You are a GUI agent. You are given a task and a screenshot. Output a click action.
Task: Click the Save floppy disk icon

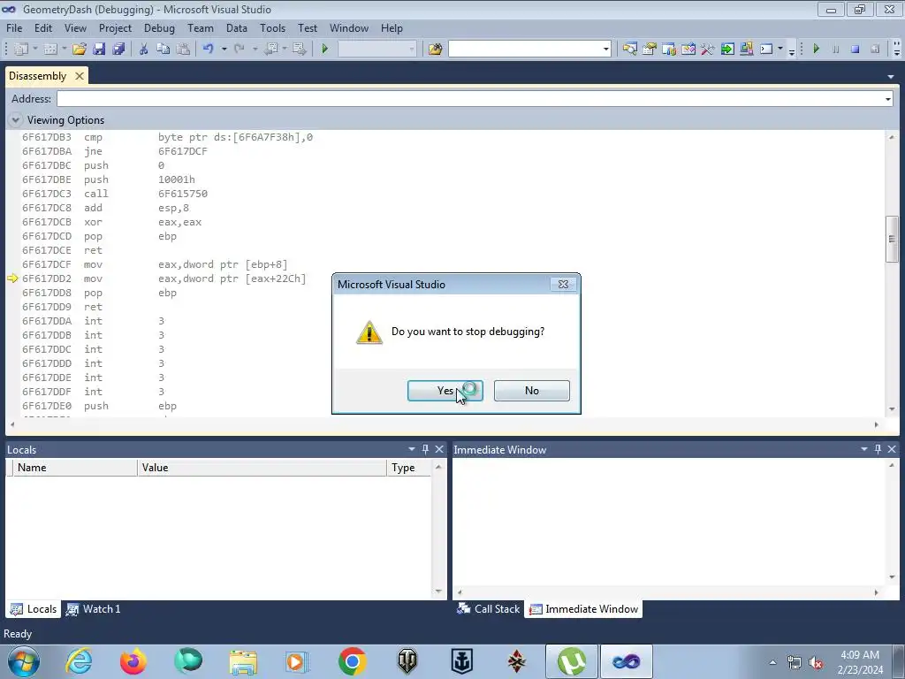point(99,50)
